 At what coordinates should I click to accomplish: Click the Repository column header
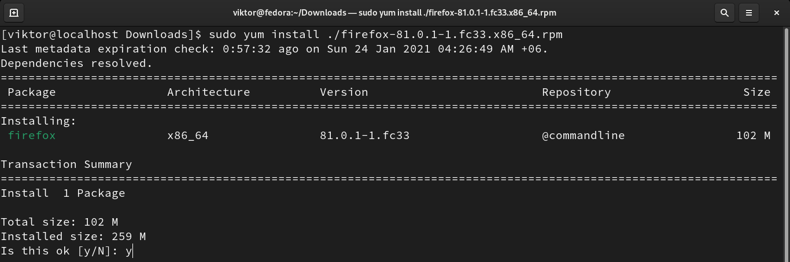coord(576,92)
